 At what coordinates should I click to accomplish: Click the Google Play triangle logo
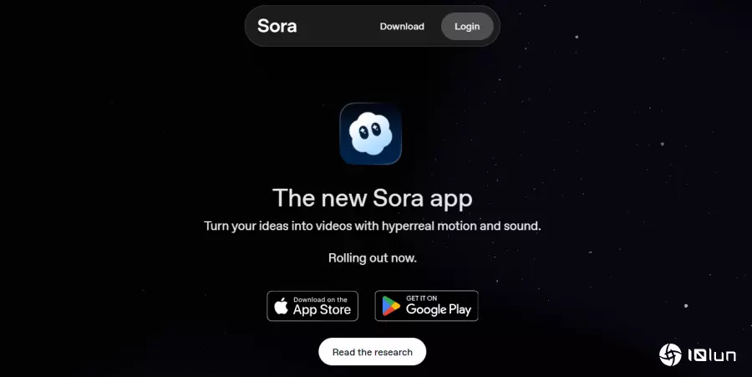[x=391, y=306]
